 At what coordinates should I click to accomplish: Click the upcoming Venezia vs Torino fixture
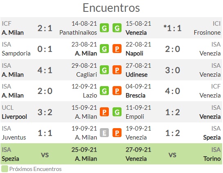click(x=173, y=154)
